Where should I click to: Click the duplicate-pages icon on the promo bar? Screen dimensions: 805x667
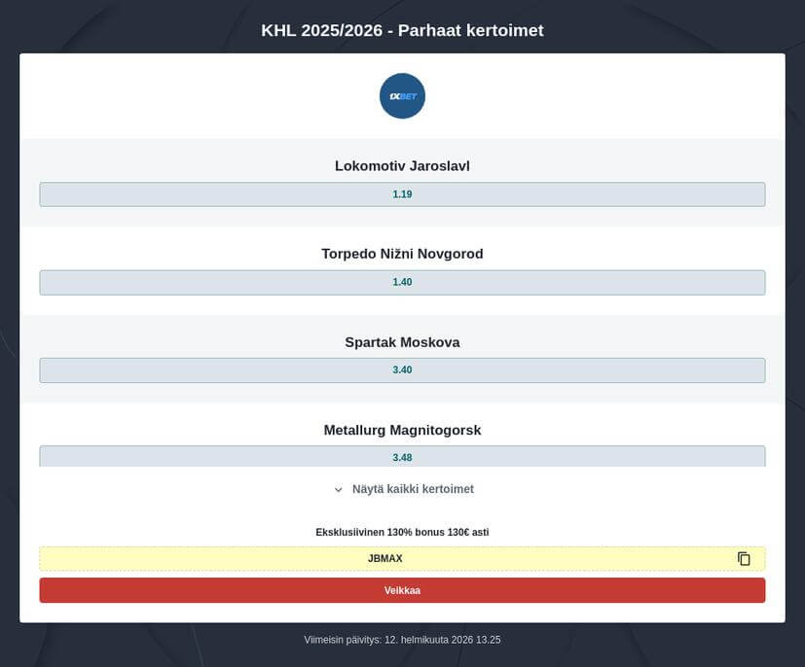coord(744,558)
